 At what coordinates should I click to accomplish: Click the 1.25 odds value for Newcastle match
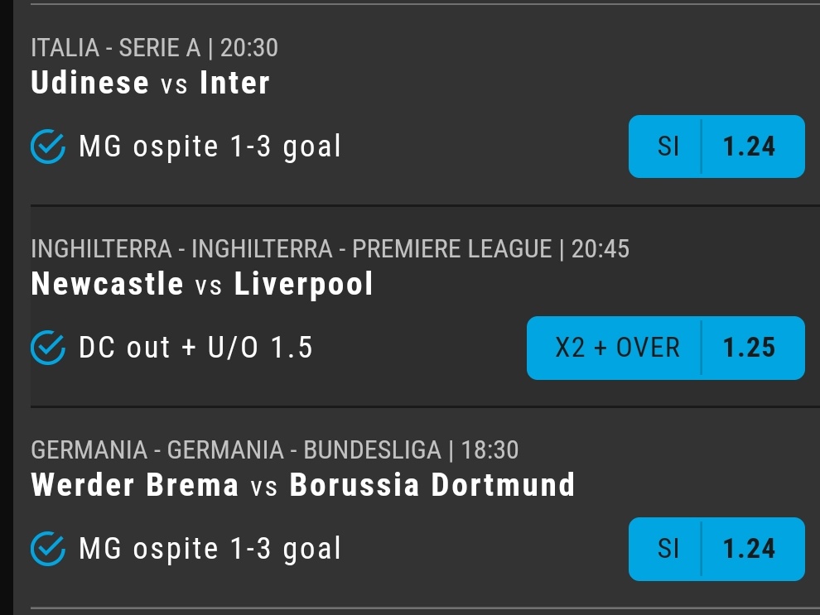pos(749,348)
